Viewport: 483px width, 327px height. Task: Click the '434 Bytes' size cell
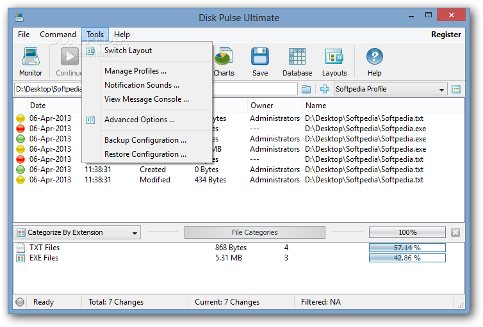click(210, 180)
